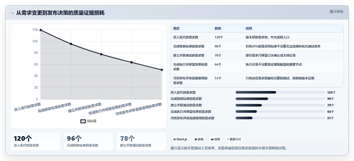
Task: Click the 漏斗转化 tag in the header
Action: pyautogui.click(x=336, y=11)
